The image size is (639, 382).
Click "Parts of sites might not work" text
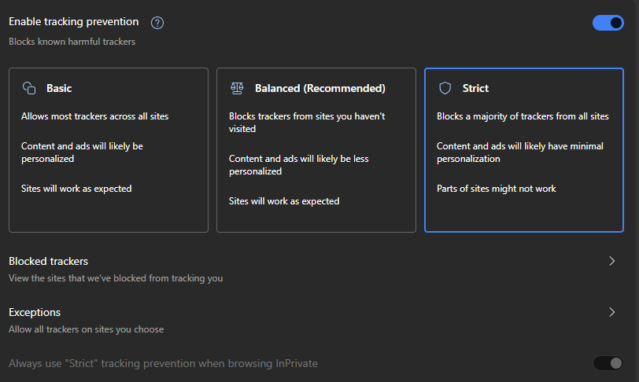point(496,189)
